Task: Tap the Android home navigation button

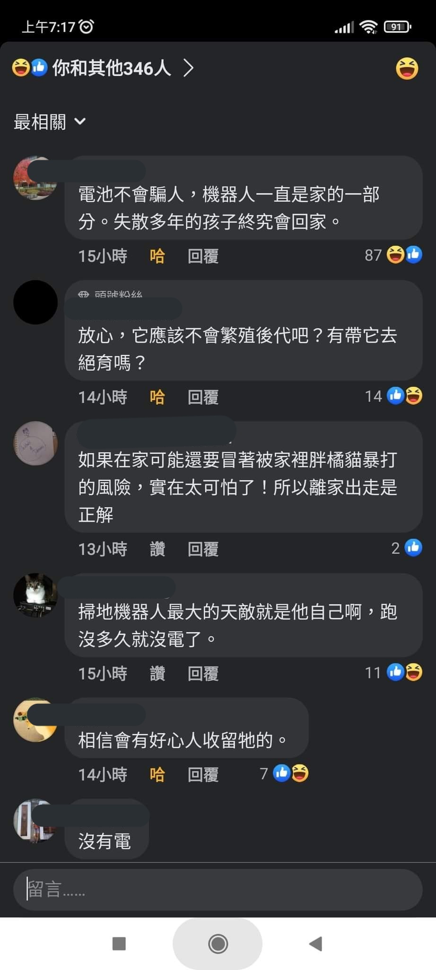Action: tap(218, 943)
